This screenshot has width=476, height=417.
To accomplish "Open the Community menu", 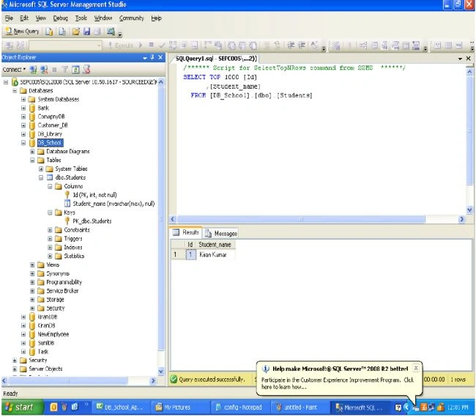I will [x=131, y=18].
